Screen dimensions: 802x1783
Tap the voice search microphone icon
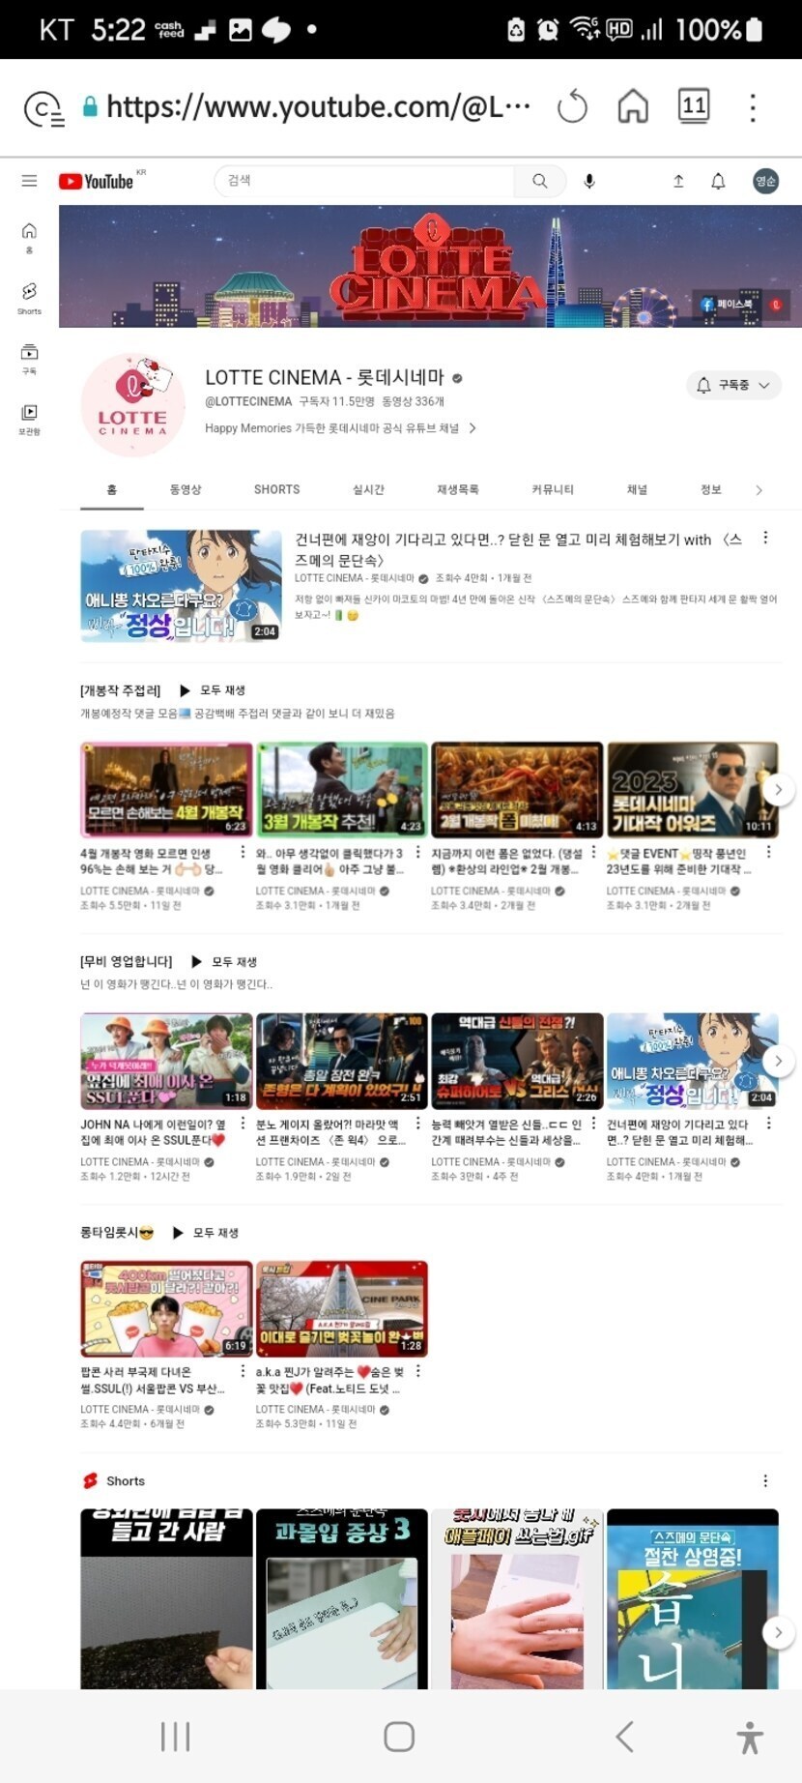point(588,181)
